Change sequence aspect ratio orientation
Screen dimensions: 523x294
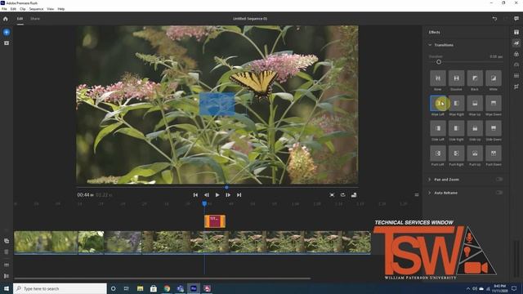coord(354,195)
